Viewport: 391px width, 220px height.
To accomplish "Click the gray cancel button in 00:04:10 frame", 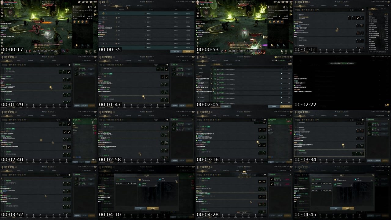I will [x=140, y=208].
